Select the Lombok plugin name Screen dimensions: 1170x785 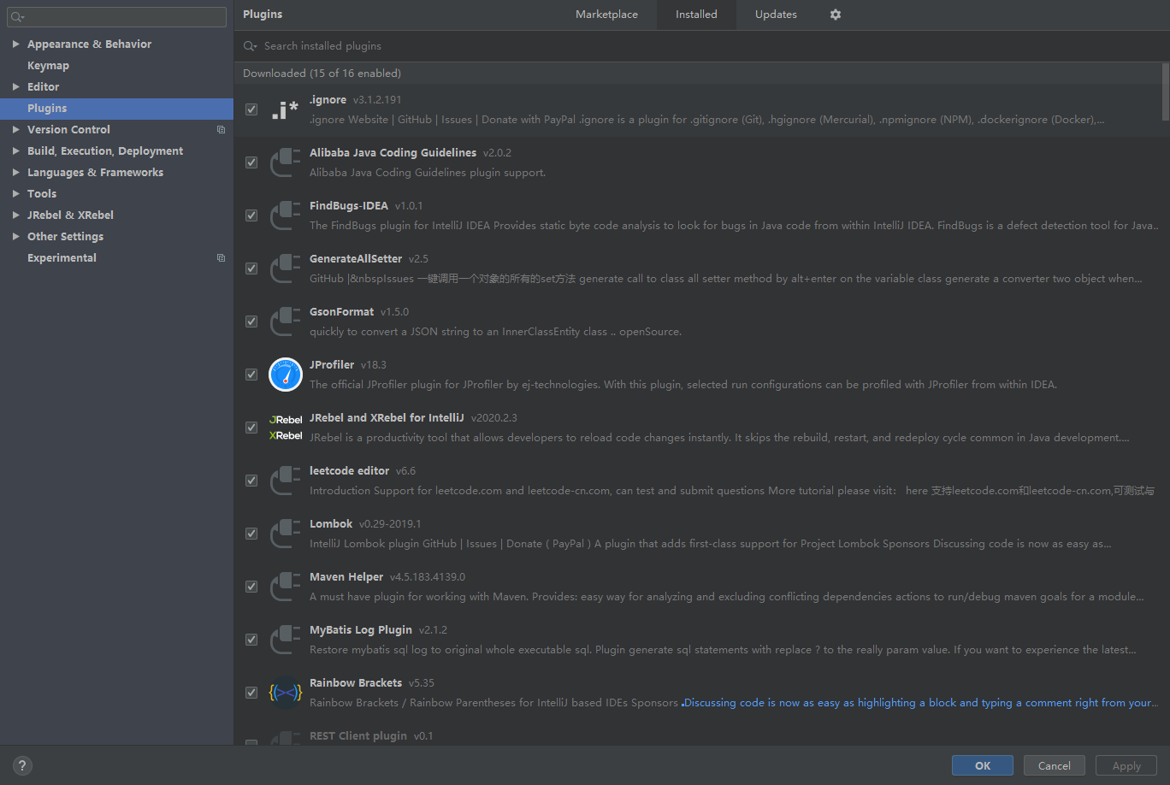coord(331,524)
